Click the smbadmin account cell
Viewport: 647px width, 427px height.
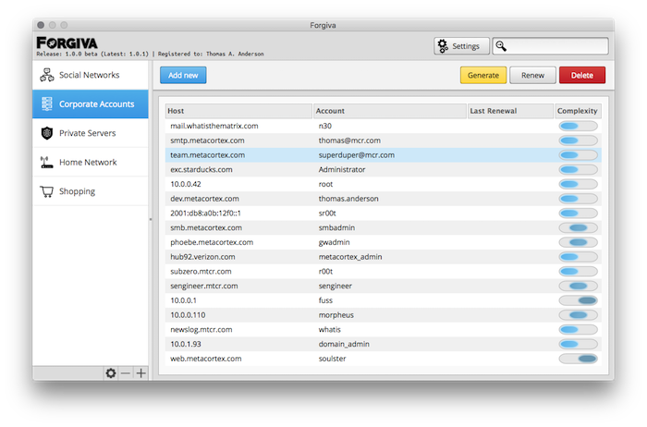[336, 227]
